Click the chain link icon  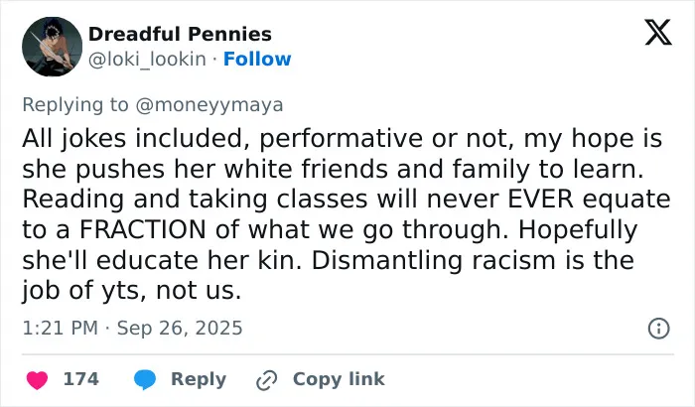[267, 380]
